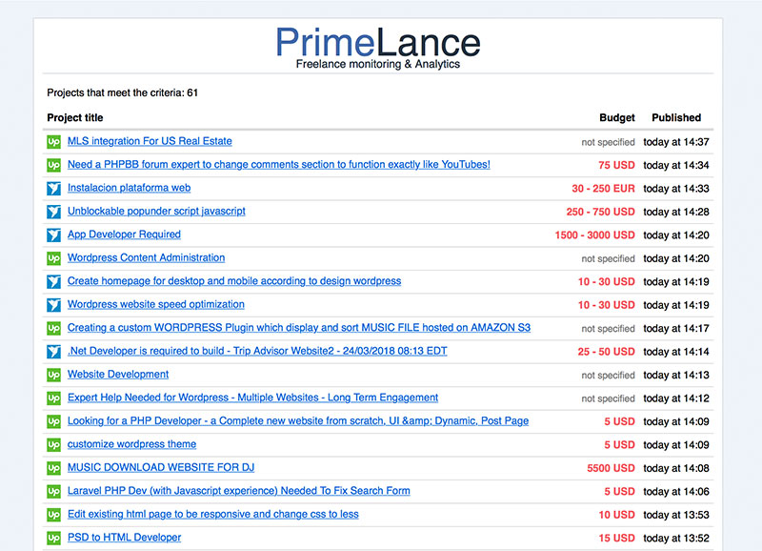
Task: Click the Budget column header
Action: [x=616, y=117]
